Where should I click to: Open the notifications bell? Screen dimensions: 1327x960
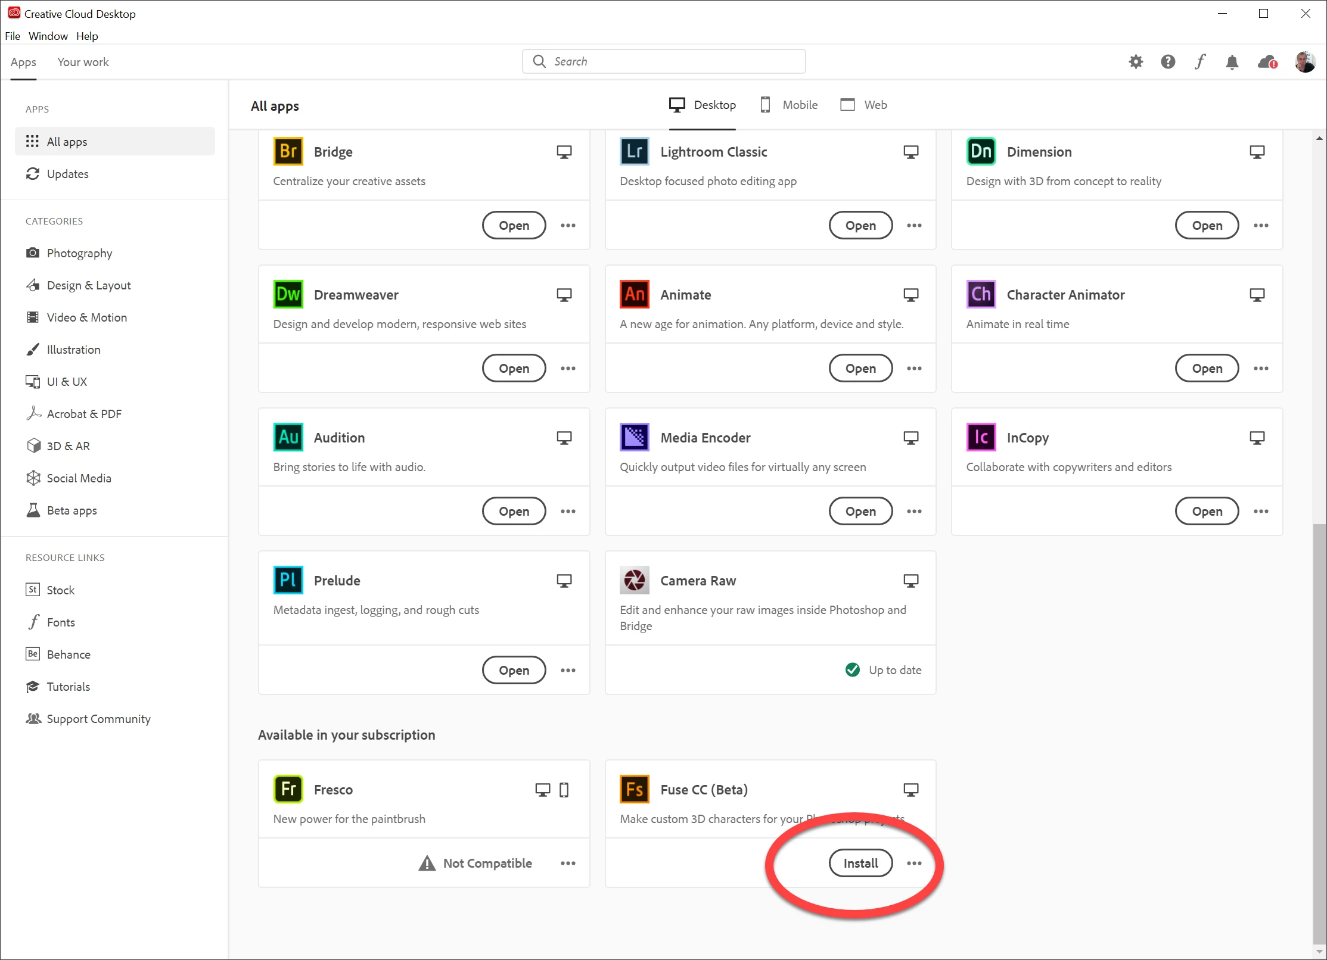point(1232,62)
